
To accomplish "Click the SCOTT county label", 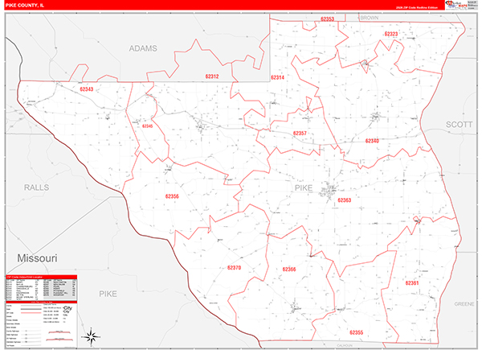I will click(460, 125).
